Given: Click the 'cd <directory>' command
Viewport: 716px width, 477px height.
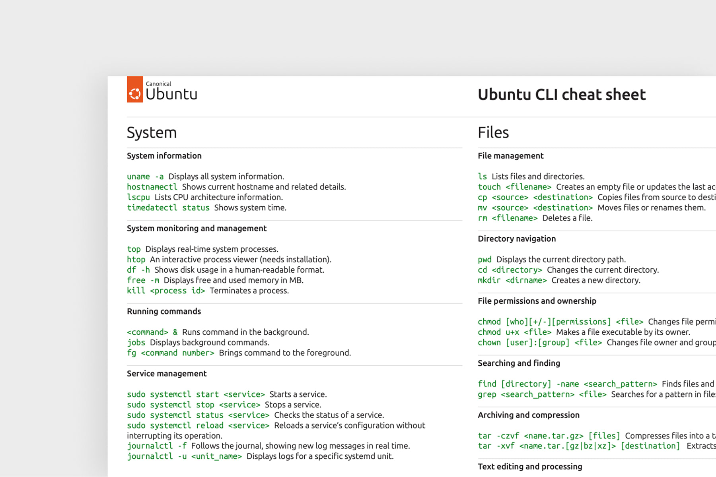Looking at the screenshot, I should tap(510, 270).
